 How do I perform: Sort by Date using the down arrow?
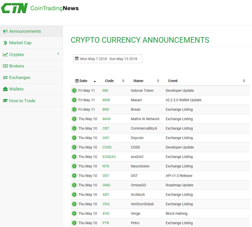(95, 82)
